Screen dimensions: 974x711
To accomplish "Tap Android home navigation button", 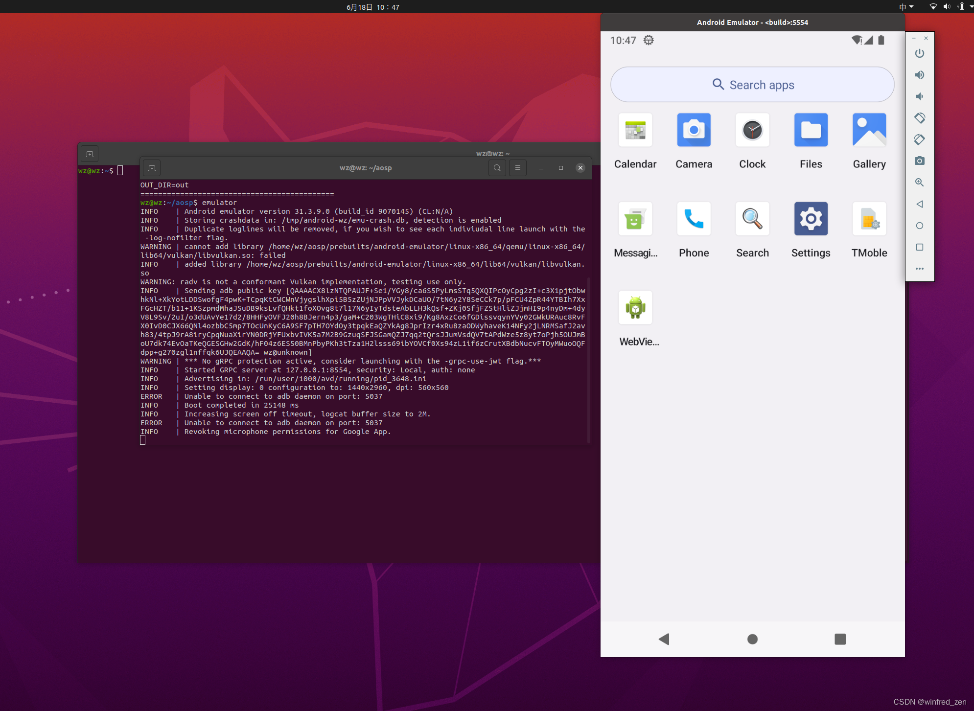I will coord(752,639).
